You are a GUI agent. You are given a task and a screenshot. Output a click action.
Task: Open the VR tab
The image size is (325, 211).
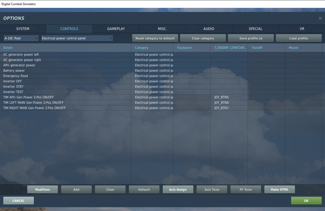[302, 29]
